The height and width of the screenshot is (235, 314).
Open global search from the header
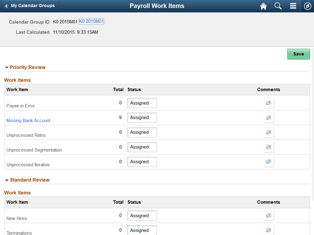(278, 6)
